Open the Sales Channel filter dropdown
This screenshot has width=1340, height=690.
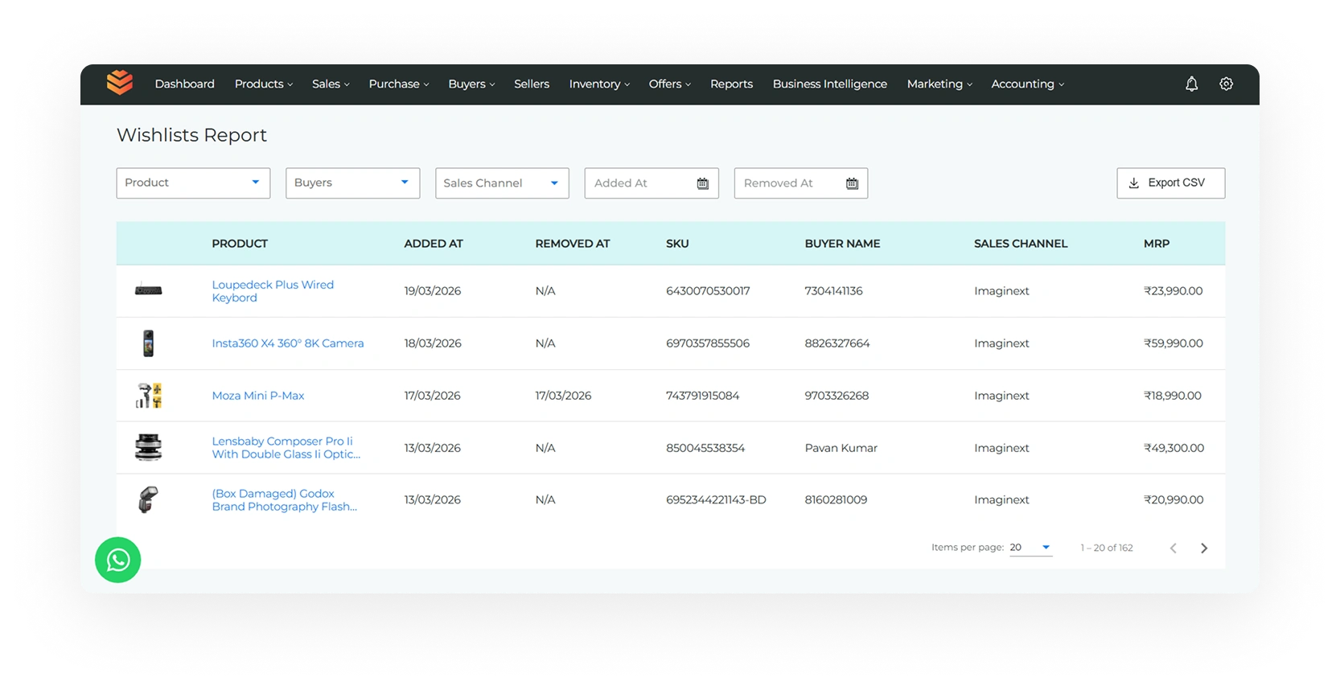(x=502, y=183)
